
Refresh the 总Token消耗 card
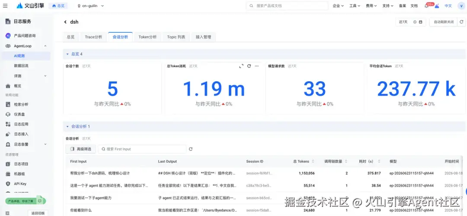point(249,66)
